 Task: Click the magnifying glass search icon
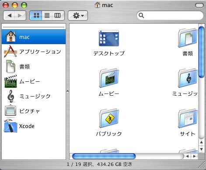[141, 15]
